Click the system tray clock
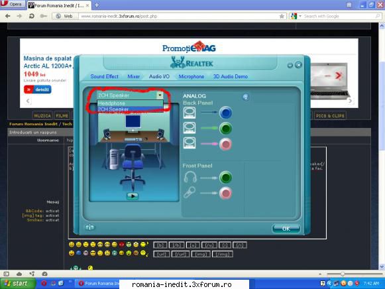The height and width of the screenshot is (289, 385). click(371, 283)
